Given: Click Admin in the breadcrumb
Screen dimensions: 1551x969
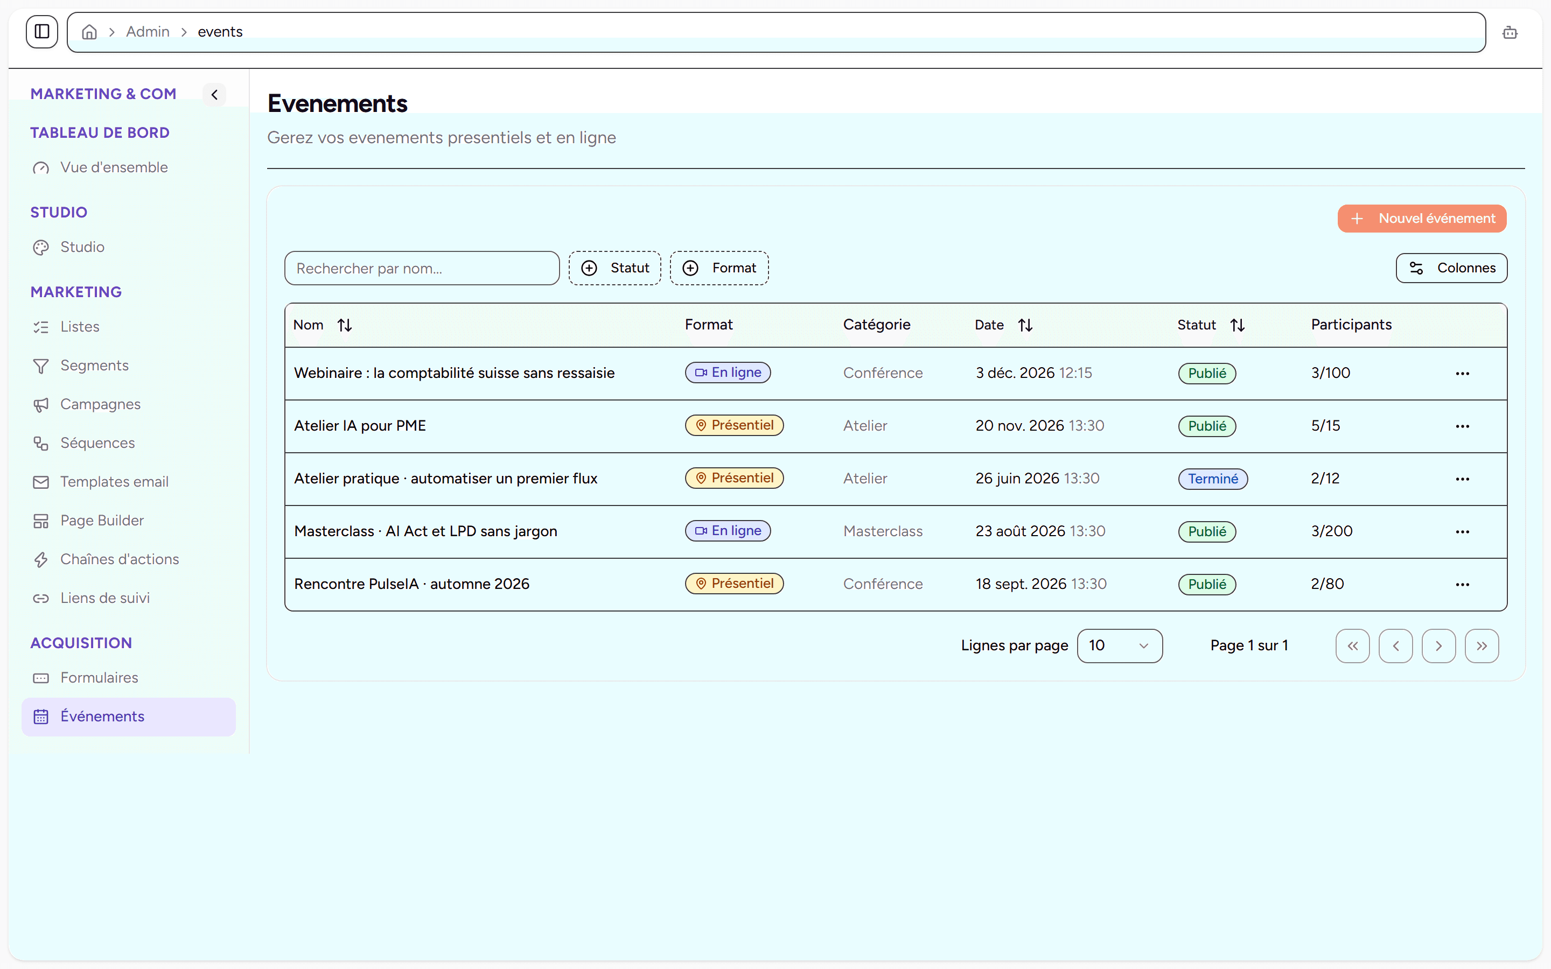Looking at the screenshot, I should pyautogui.click(x=148, y=31).
